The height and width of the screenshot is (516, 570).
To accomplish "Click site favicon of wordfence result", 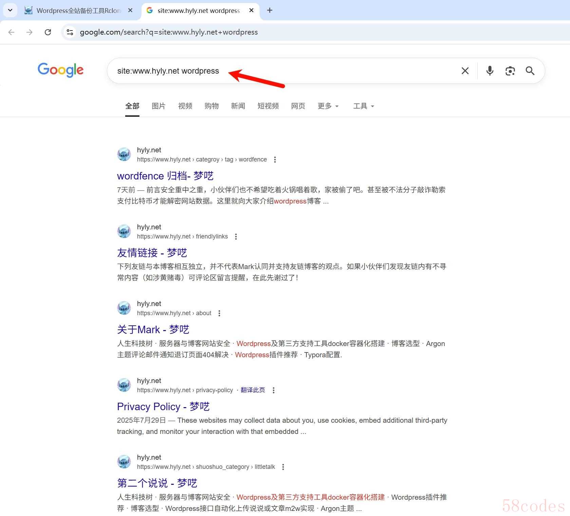I will [124, 154].
